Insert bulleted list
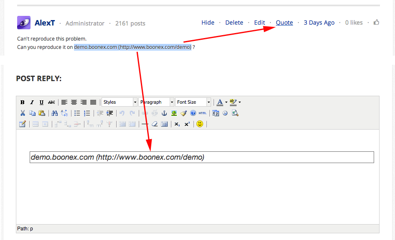This screenshot has height=240, width=395. point(77,113)
